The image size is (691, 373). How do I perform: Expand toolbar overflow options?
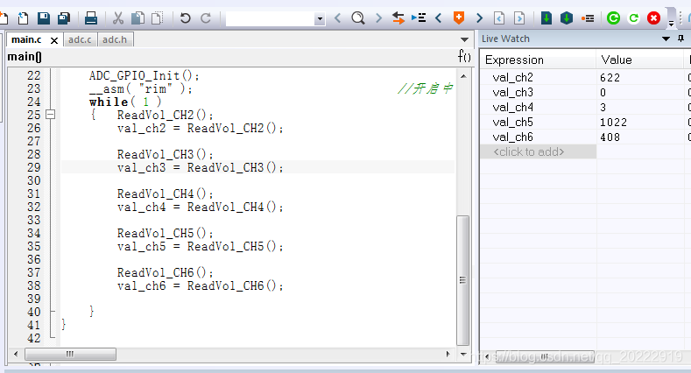[x=671, y=23]
